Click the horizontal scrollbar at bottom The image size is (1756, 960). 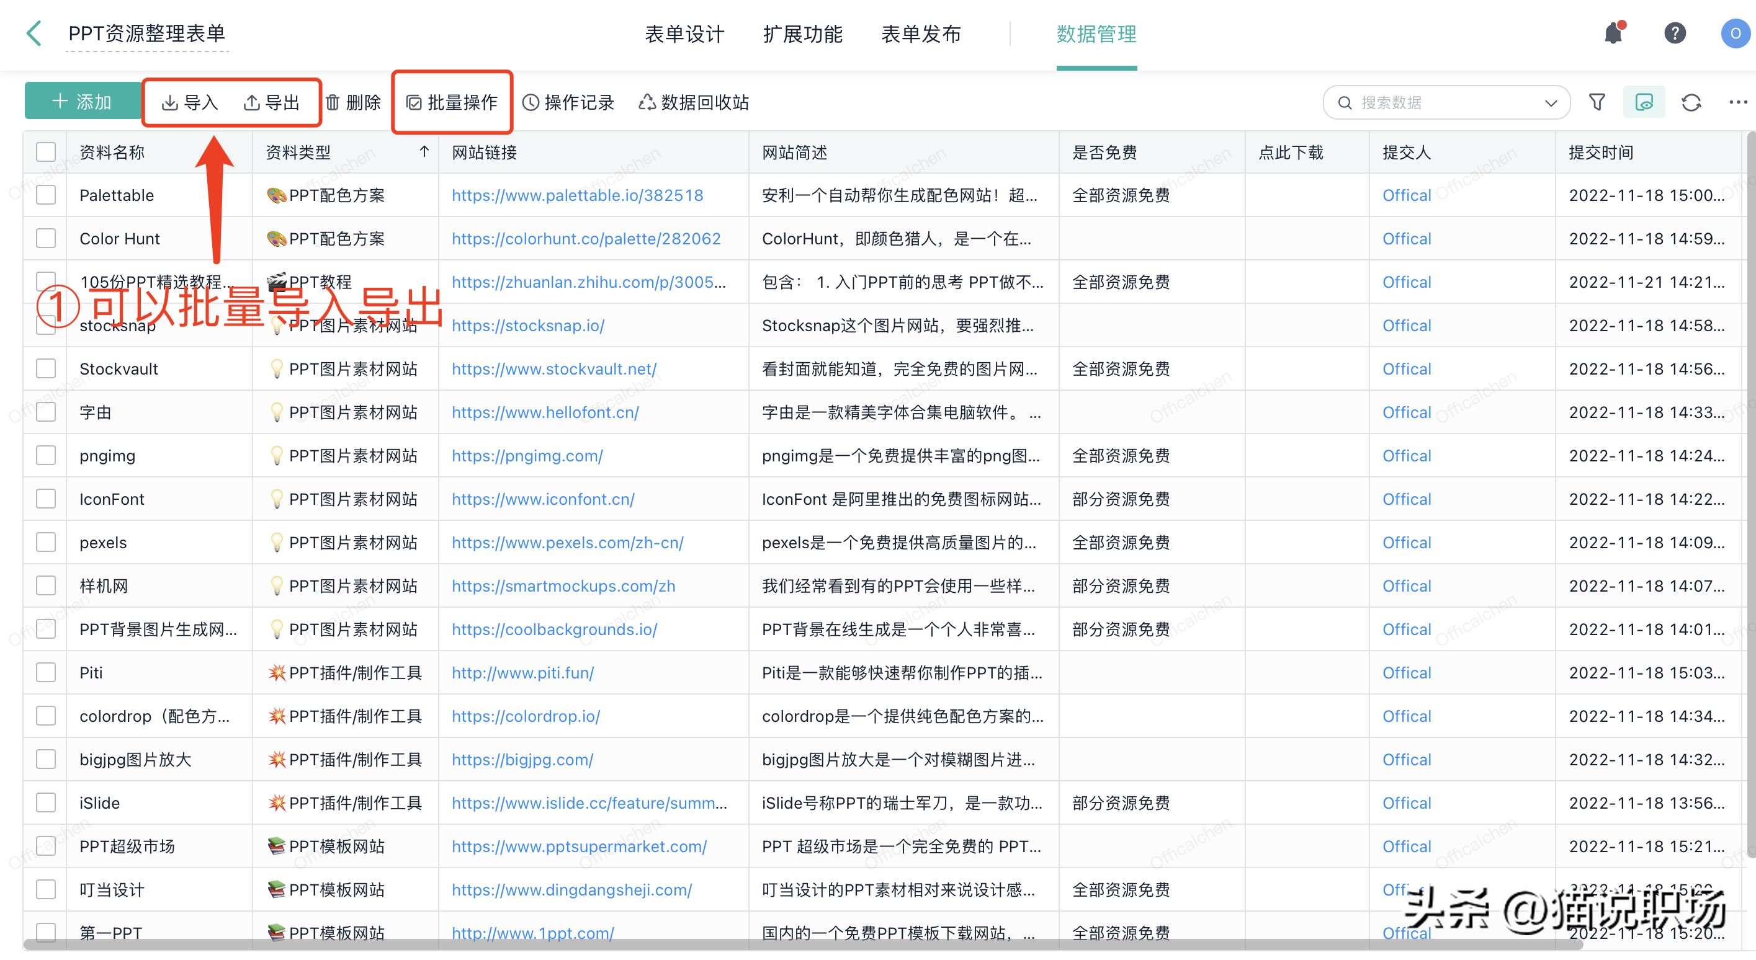click(802, 944)
